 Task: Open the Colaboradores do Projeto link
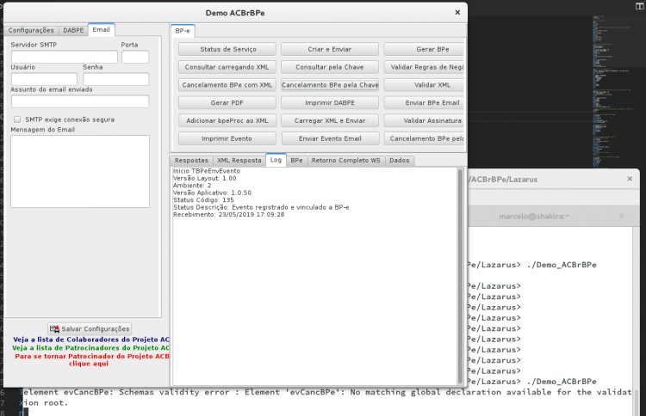[x=91, y=340]
